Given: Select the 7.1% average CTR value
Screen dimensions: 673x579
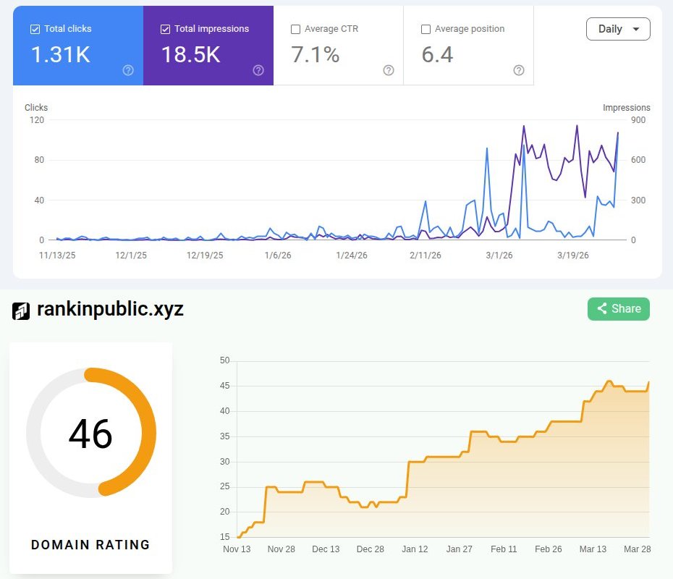Looking at the screenshot, I should 316,54.
